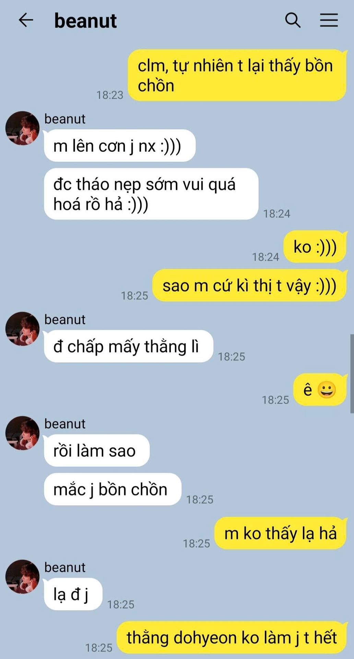Select the 'm lên cơn j nx :)))' message
The image size is (354, 659).
(x=120, y=146)
